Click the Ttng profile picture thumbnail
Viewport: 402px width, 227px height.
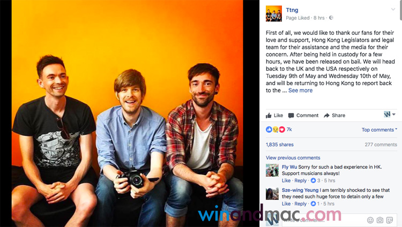click(274, 13)
